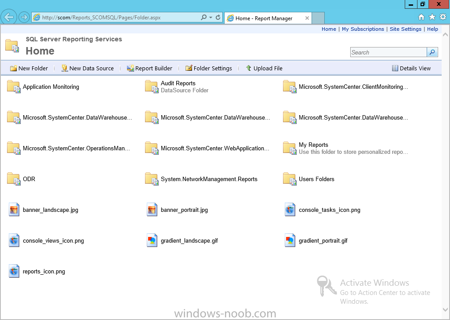
Task: Close the Home - Report Manager tab
Action: coord(307,18)
